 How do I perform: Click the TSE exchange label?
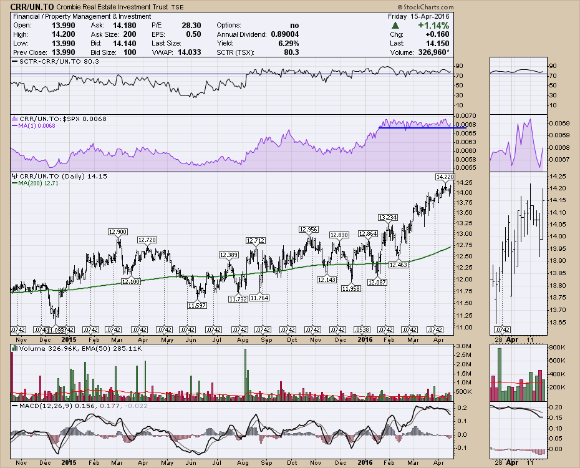pos(177,7)
